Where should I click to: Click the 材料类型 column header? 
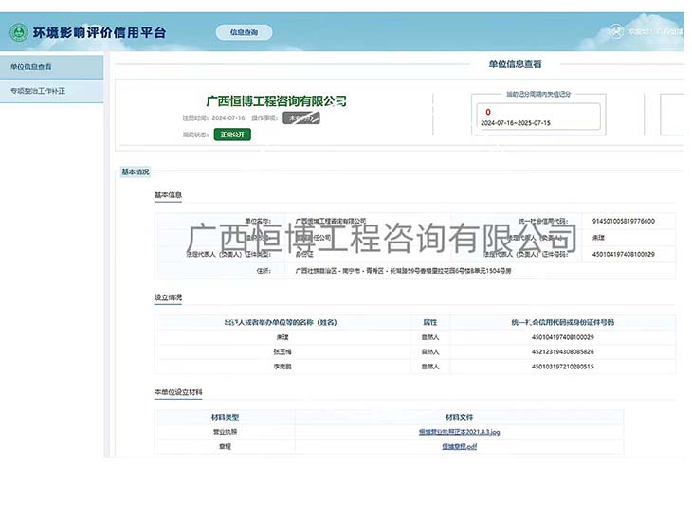[225, 417]
